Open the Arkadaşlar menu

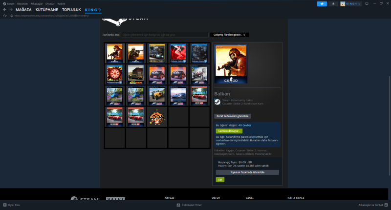(x=36, y=3)
